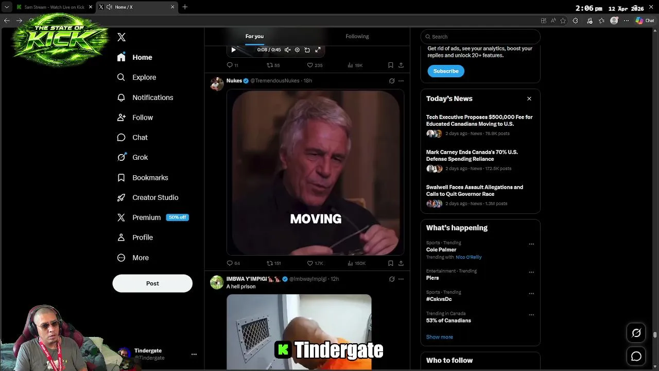
Task: Open Grok from the sidebar
Action: [x=133, y=157]
